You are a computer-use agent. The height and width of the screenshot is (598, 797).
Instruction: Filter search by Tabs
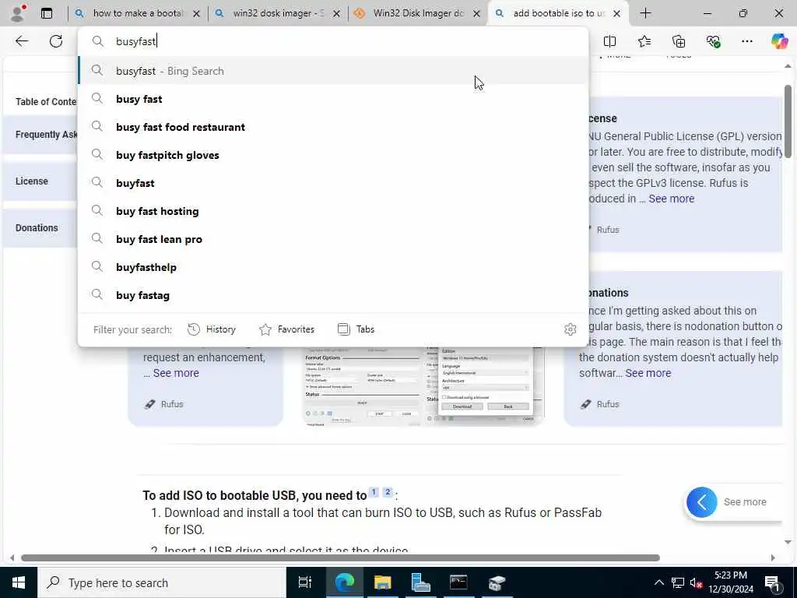tap(356, 329)
